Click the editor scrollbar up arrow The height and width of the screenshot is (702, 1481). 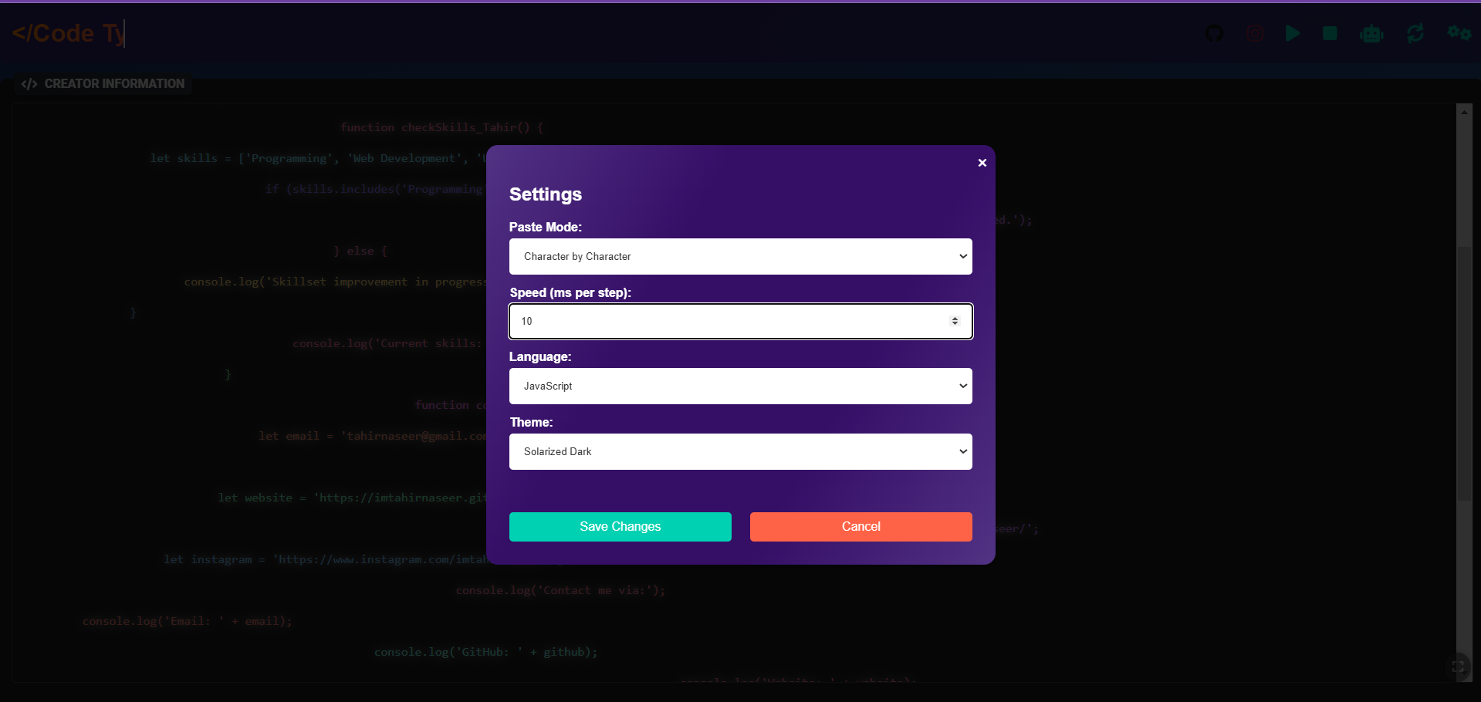(1463, 112)
